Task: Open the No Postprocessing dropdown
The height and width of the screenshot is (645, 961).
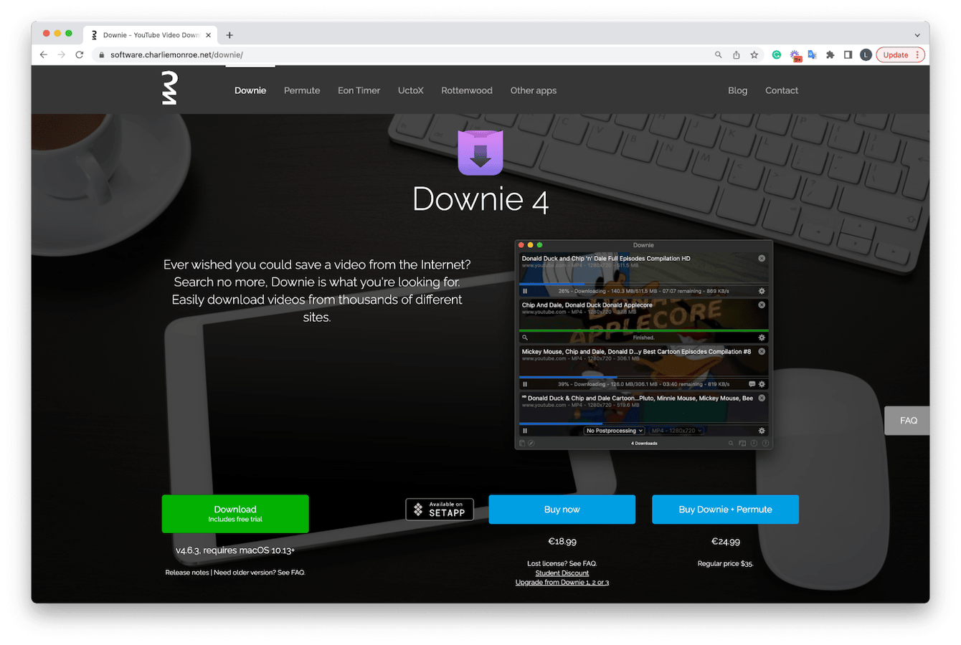Action: pyautogui.click(x=614, y=431)
